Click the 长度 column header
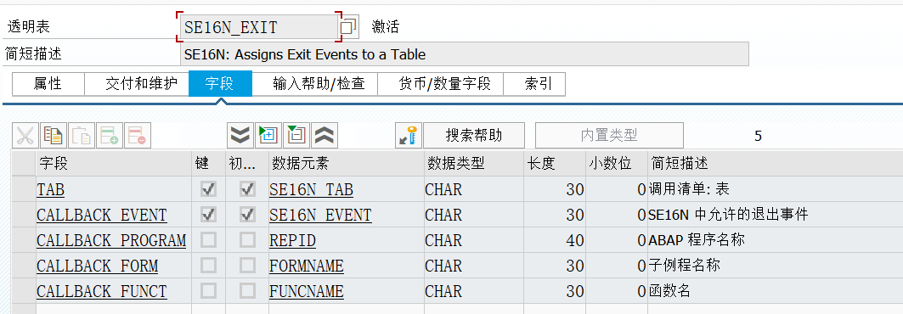903x314 pixels. [x=555, y=164]
